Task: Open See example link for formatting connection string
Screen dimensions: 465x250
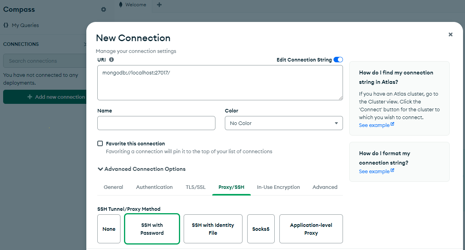Action: click(376, 172)
